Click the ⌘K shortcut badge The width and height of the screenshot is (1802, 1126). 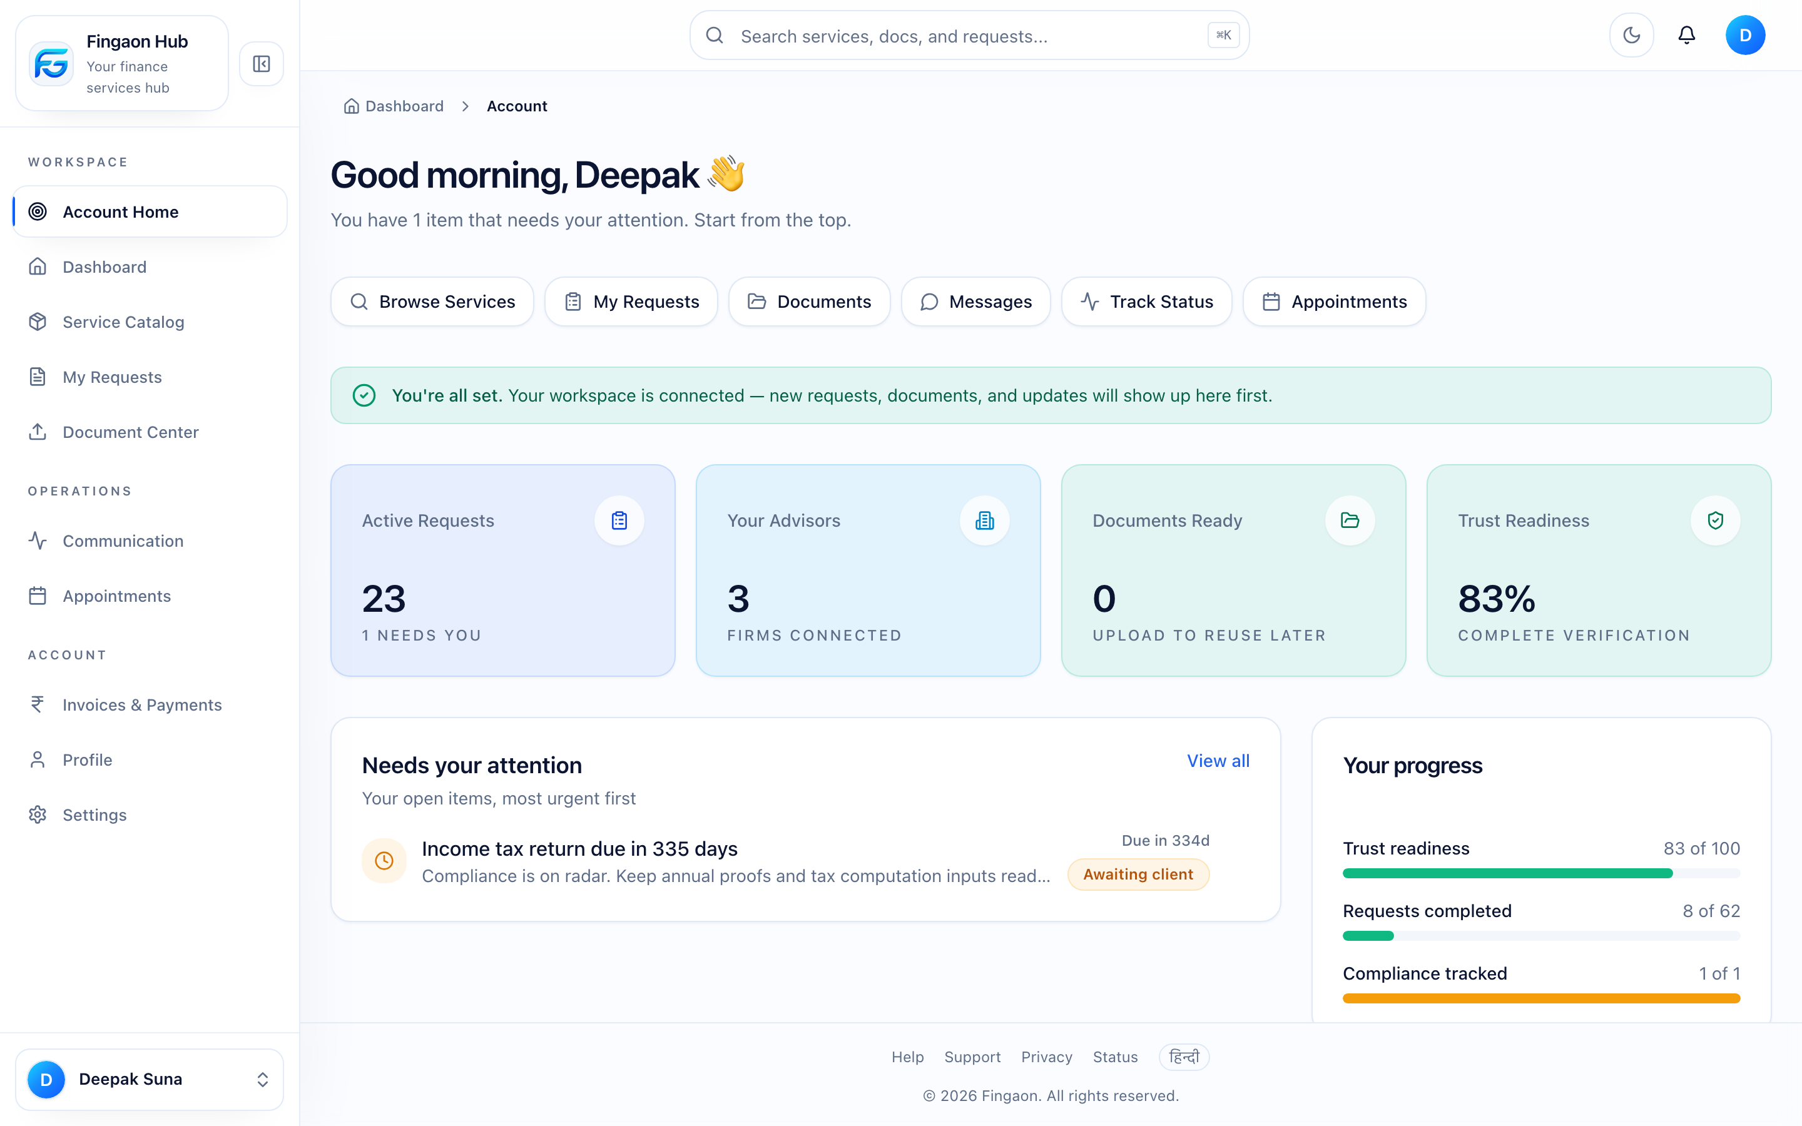click(x=1223, y=35)
